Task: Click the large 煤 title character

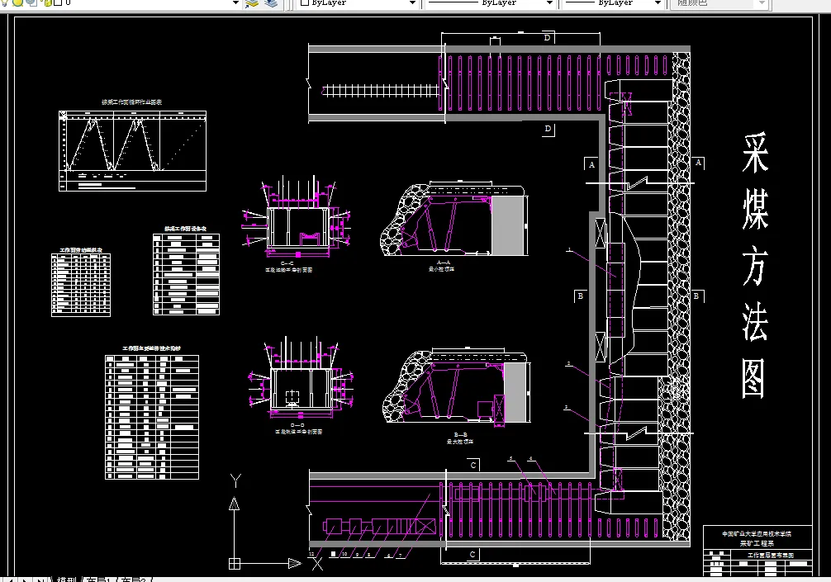Action: [x=755, y=210]
